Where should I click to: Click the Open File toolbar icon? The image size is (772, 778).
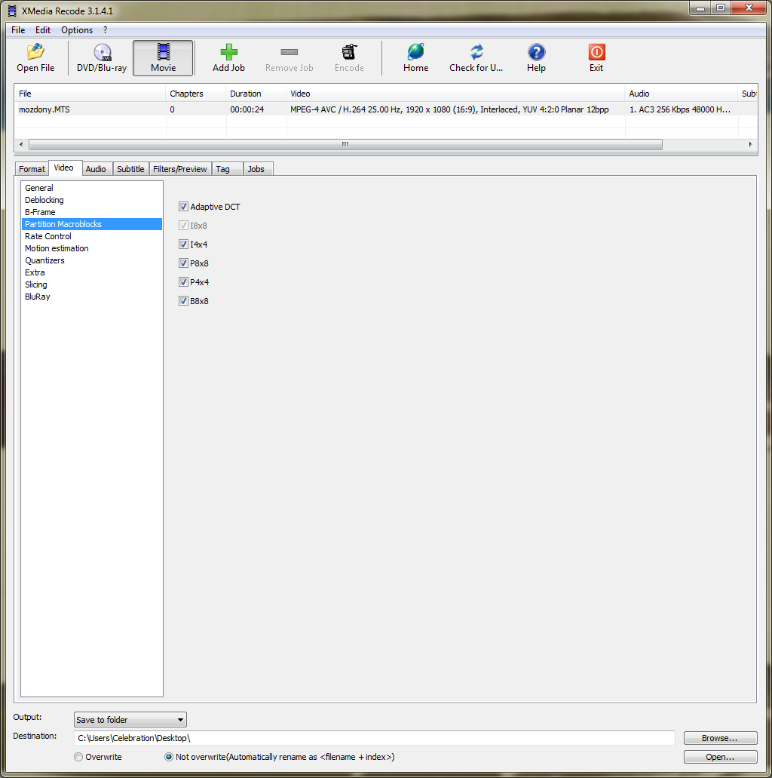tap(35, 51)
